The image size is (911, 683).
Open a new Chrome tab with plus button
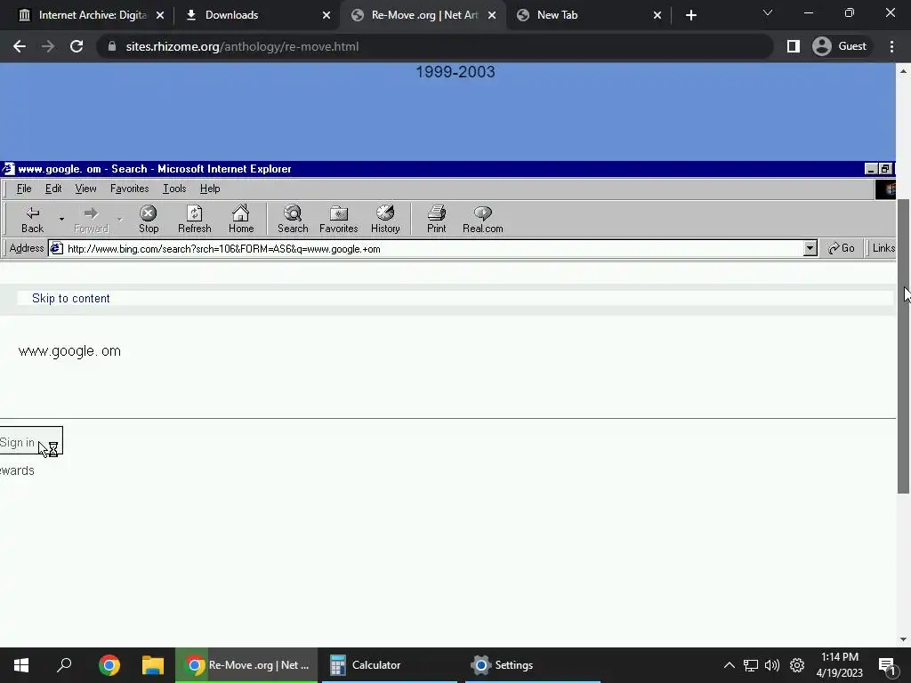(x=690, y=15)
